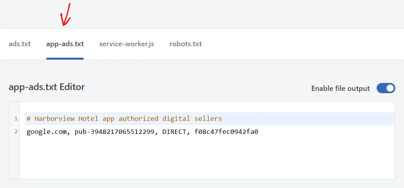
Task: Switch to the ads.txt tab
Action: [19, 44]
